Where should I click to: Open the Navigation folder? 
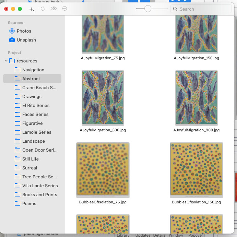click(32, 70)
